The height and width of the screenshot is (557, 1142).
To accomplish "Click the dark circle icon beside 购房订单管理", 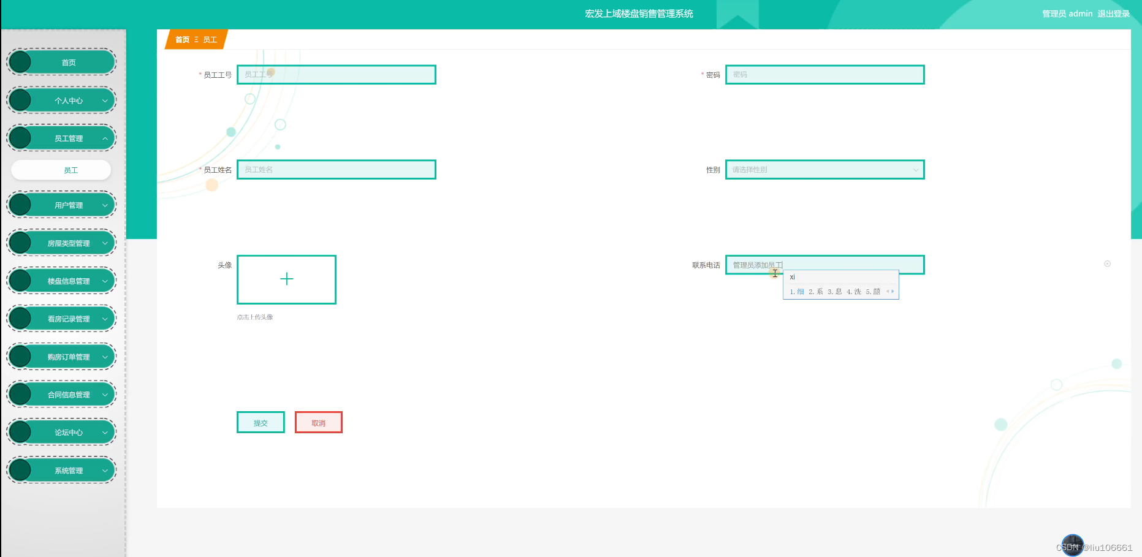I will click(20, 357).
